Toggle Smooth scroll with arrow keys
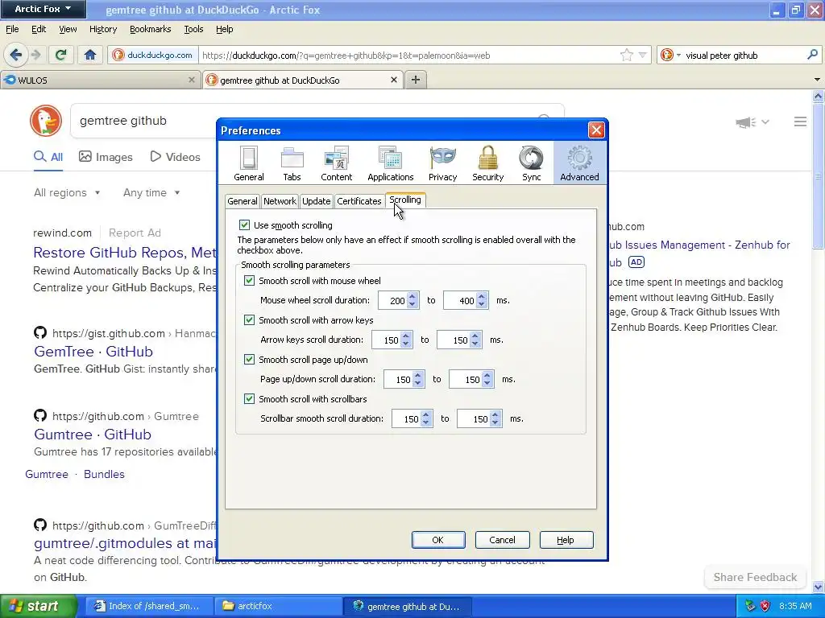Screen dimensions: 825x618 tap(250, 320)
